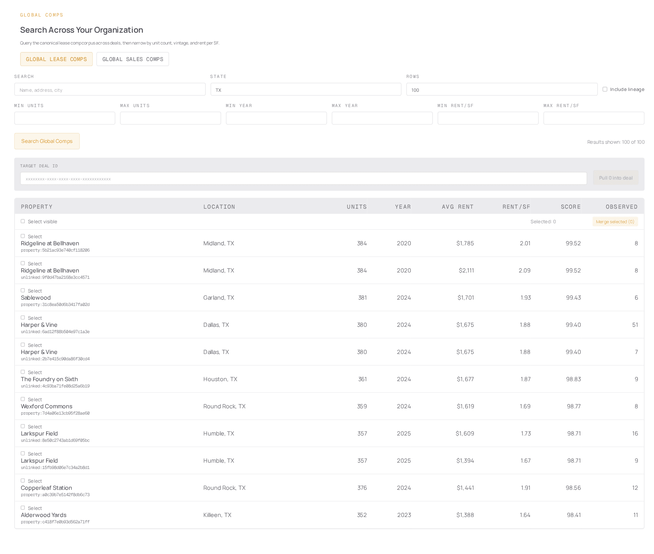Click the Rows field showing 100
This screenshot has height=554, width=654.
502,89
